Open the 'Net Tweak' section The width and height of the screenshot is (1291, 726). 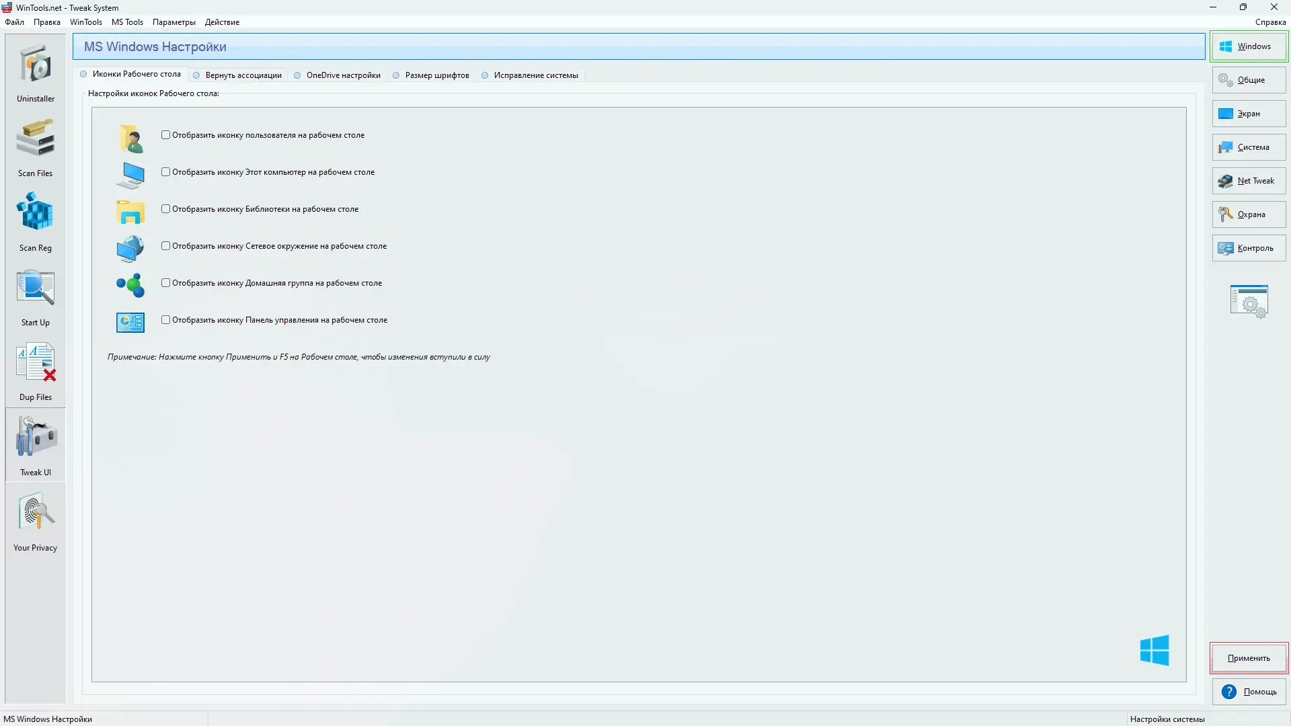[x=1249, y=181]
